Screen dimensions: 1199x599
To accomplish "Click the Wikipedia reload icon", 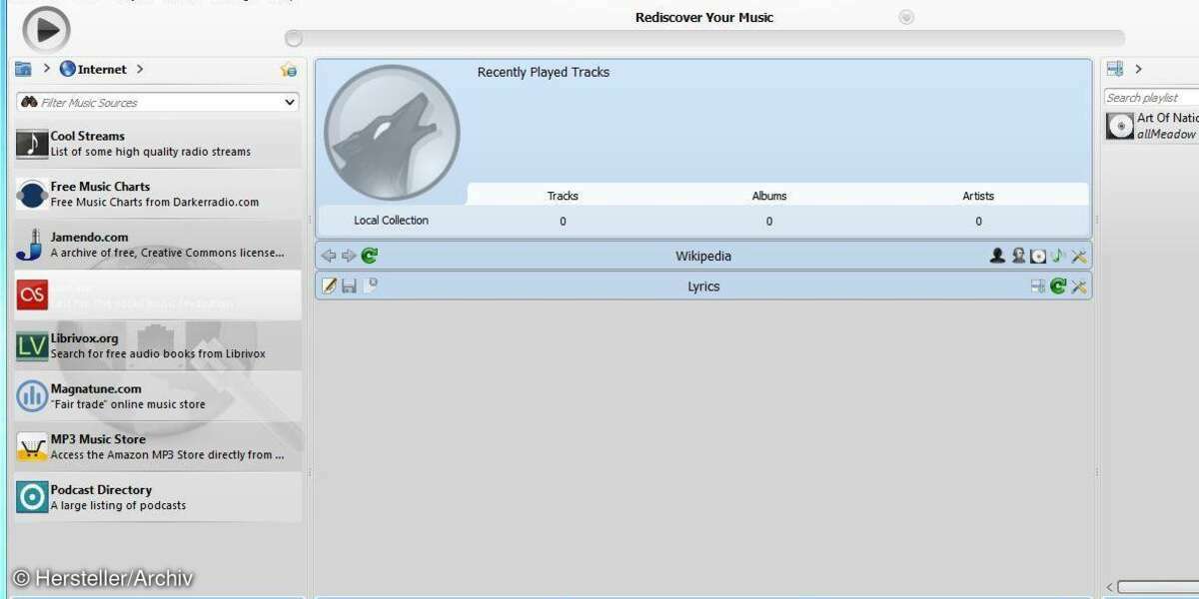I will [x=370, y=256].
